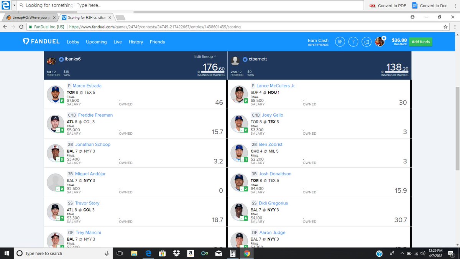The width and height of the screenshot is (460, 259).
Task: Open the RP rewards points icon
Action: pyautogui.click(x=340, y=42)
